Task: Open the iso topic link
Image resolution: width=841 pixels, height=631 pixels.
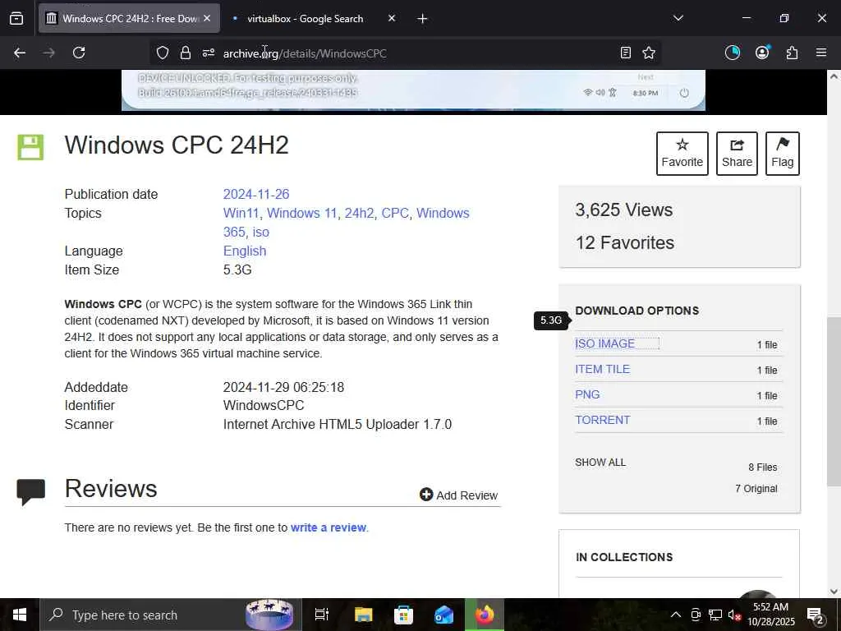Action: coord(260,232)
